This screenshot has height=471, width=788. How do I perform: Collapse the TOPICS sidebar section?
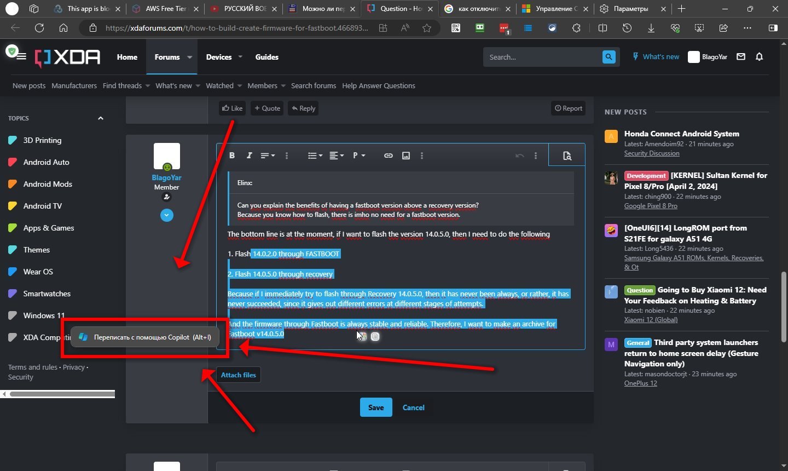click(x=100, y=118)
